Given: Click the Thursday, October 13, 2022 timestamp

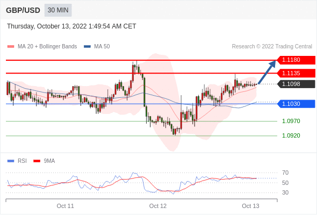Looking at the screenshot, I should [x=71, y=26].
